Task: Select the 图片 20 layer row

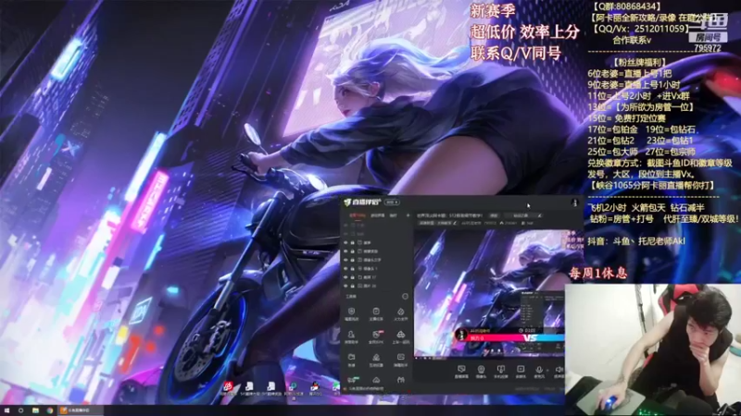Action: [x=376, y=286]
